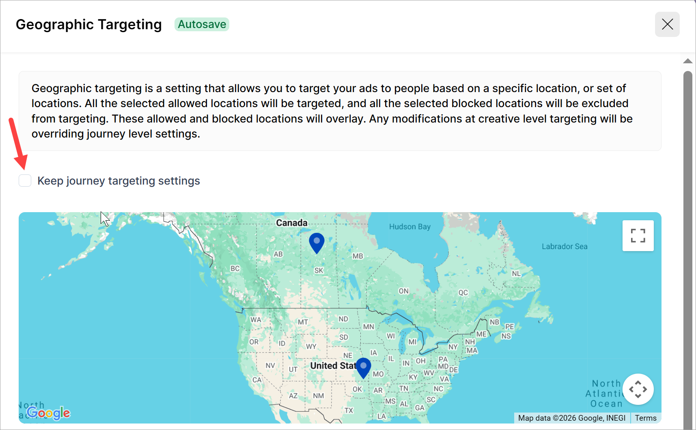Open the map Terms link
Viewport: 696px width, 430px height.
[645, 418]
